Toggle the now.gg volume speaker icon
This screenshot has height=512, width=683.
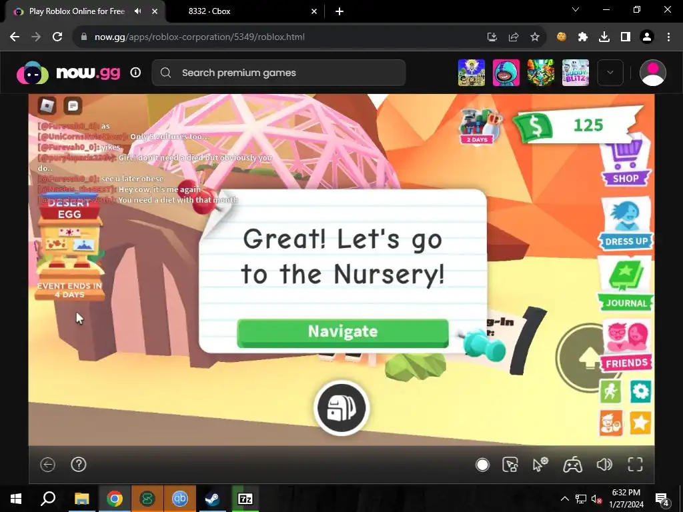click(x=604, y=465)
